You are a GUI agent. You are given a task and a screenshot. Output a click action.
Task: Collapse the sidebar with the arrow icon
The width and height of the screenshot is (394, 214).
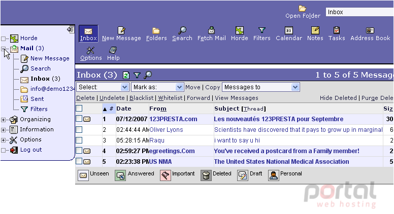click(71, 29)
